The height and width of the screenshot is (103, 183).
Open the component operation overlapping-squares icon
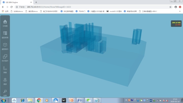coord(5,56)
